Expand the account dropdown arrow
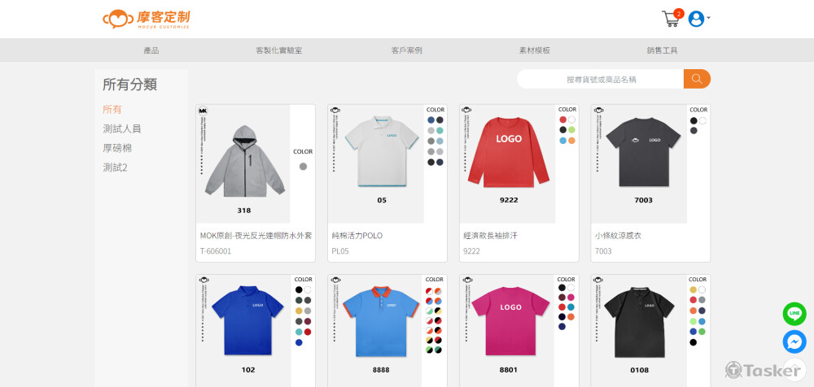 (x=709, y=18)
